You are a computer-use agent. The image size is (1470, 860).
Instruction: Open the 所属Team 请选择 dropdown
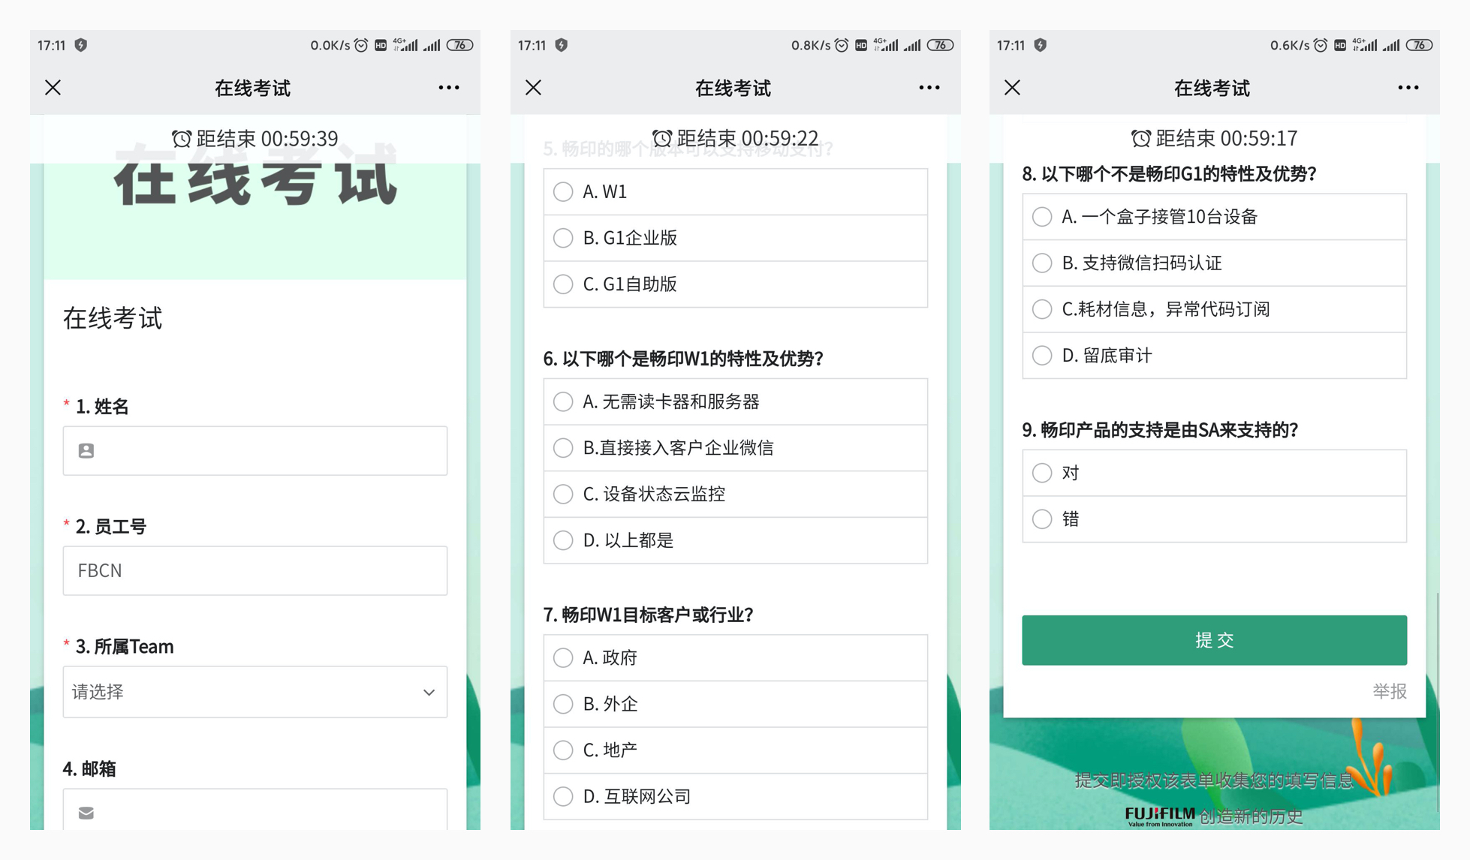(255, 692)
